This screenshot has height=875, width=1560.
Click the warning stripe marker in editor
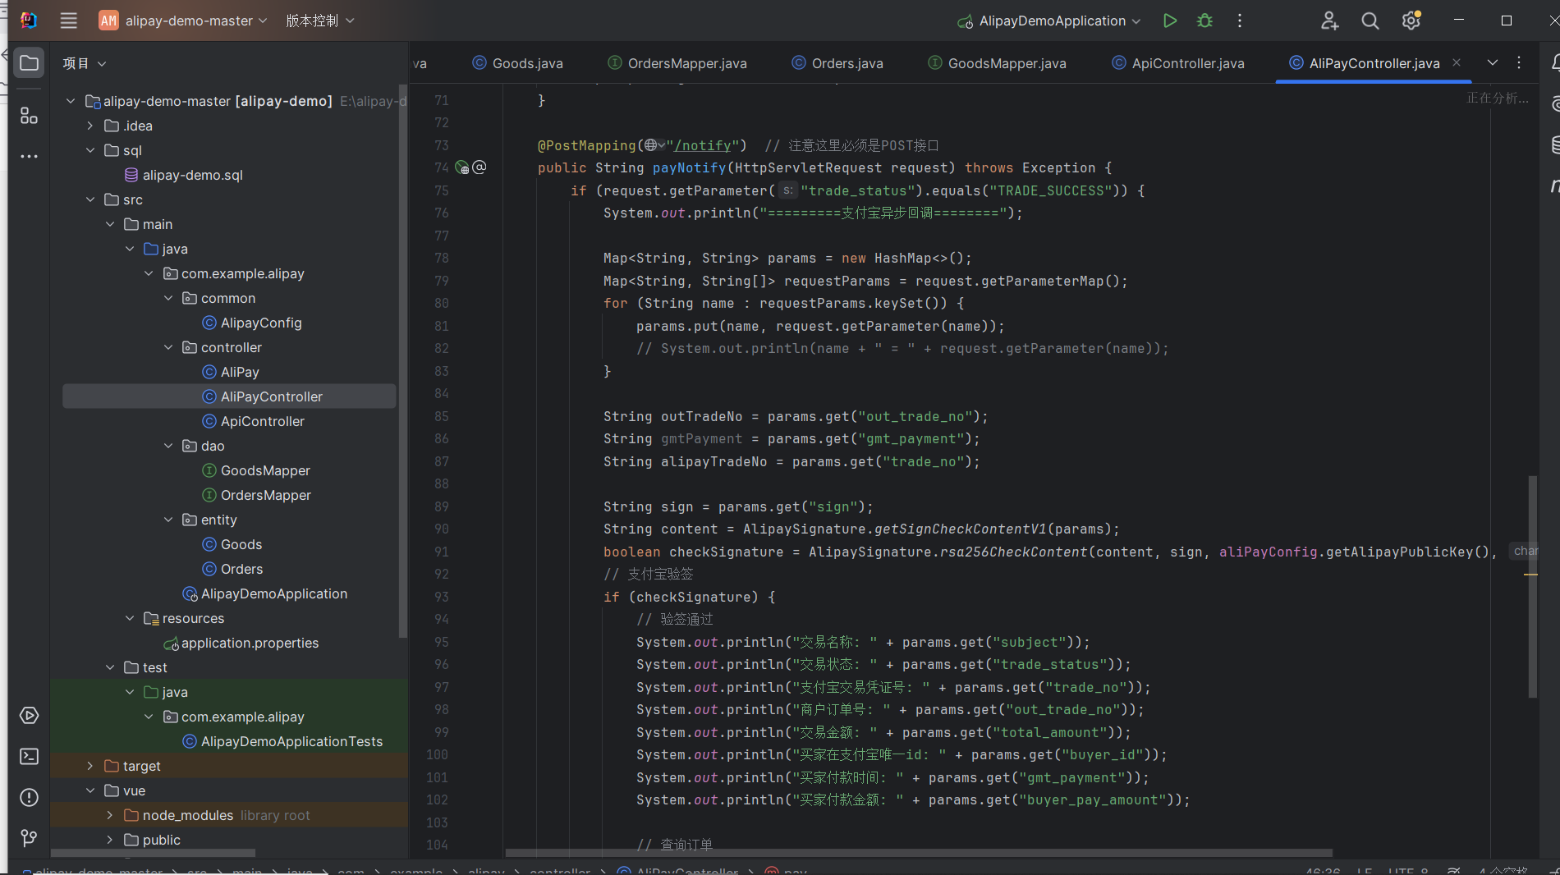point(1530,575)
